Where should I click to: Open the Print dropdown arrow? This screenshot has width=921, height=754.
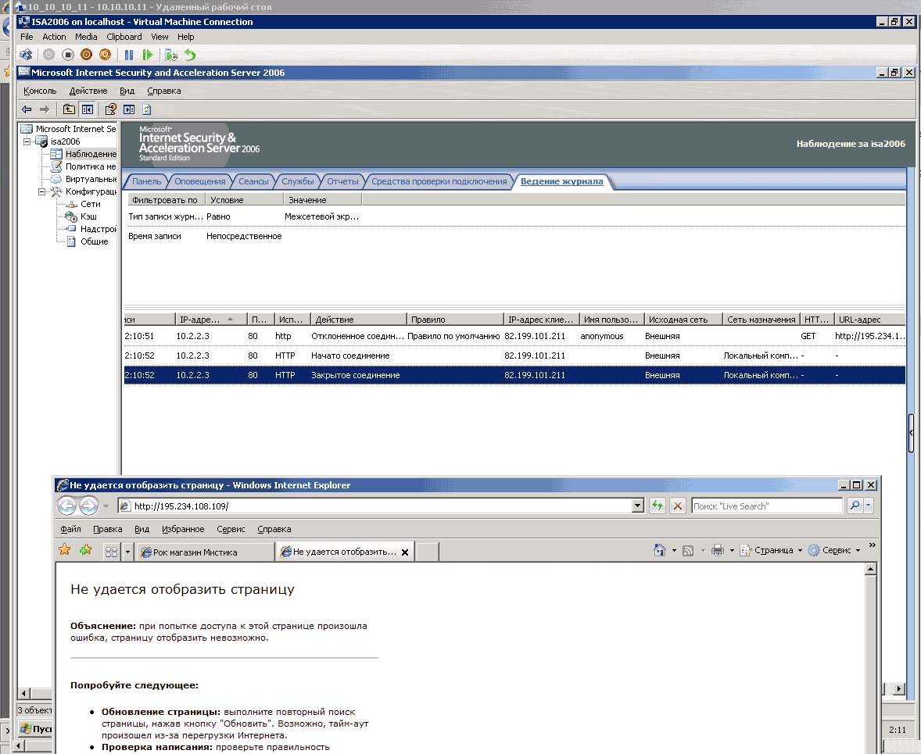pyautogui.click(x=732, y=551)
